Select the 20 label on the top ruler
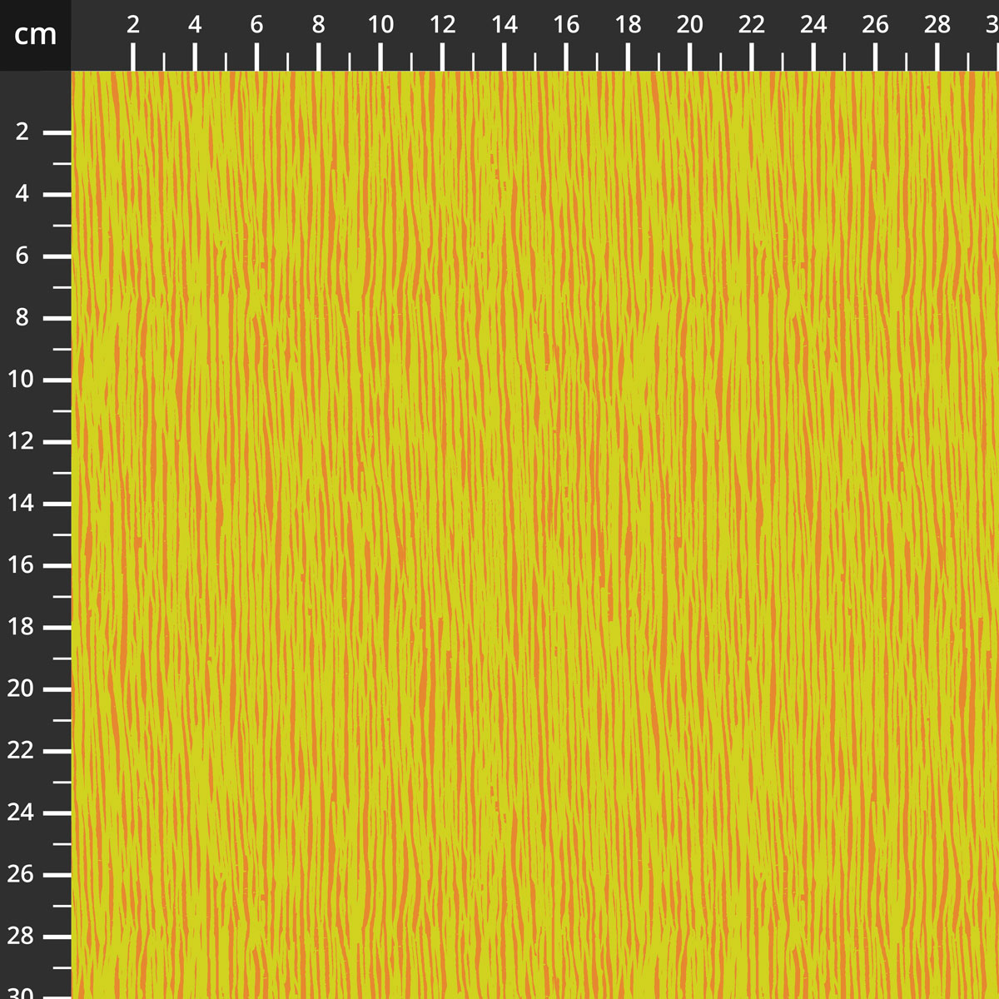 tap(688, 26)
